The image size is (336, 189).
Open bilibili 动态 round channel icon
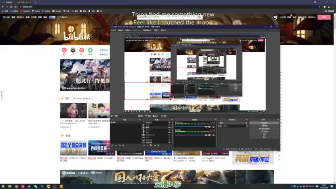(x=73, y=50)
